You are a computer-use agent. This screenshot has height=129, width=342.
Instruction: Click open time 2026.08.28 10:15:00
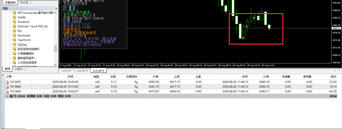tap(65, 87)
